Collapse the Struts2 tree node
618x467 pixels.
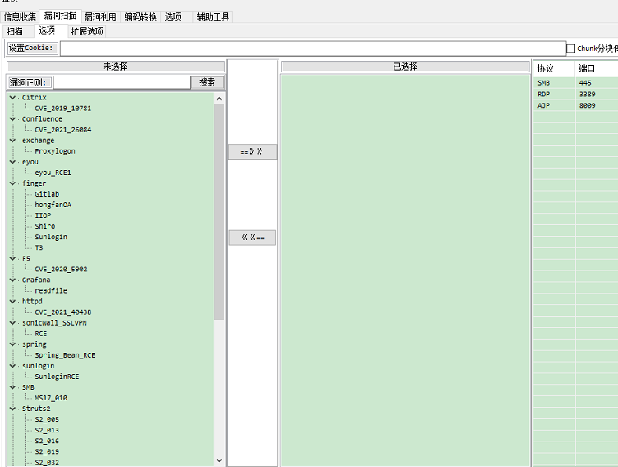click(12, 409)
